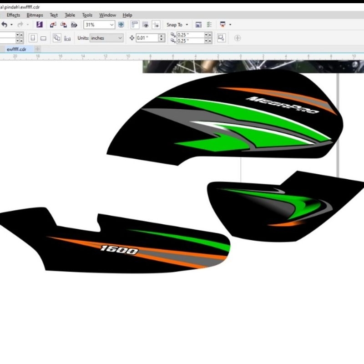Increase the nudge distance with its stepper
364x364 pixels.
[x=162, y=36]
